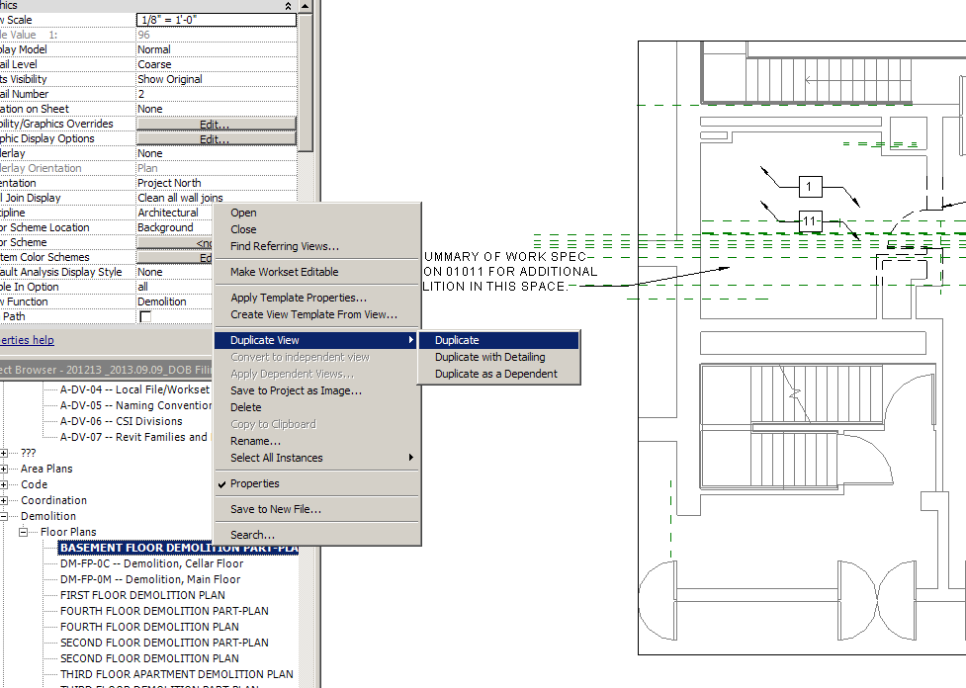966x688 pixels.
Task: Select Duplicate as a Dependent
Action: [495, 374]
